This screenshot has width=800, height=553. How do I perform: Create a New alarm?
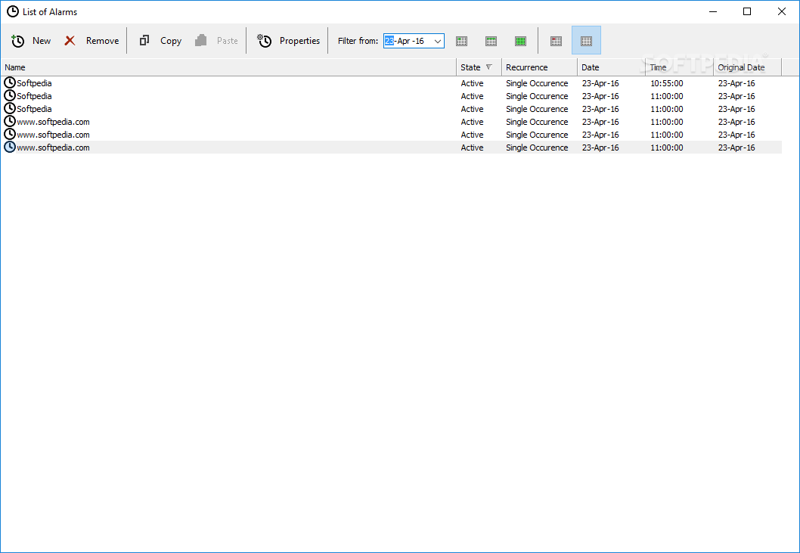click(x=31, y=41)
